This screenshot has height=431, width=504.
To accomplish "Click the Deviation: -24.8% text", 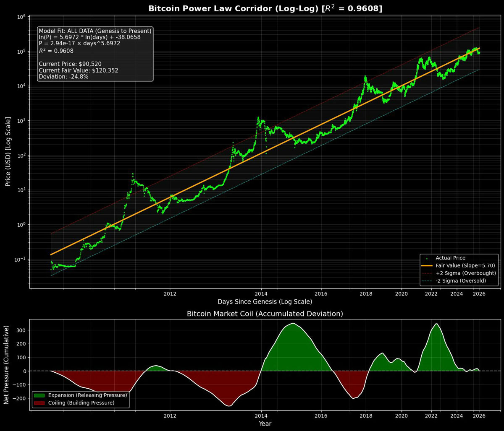I will click(63, 77).
